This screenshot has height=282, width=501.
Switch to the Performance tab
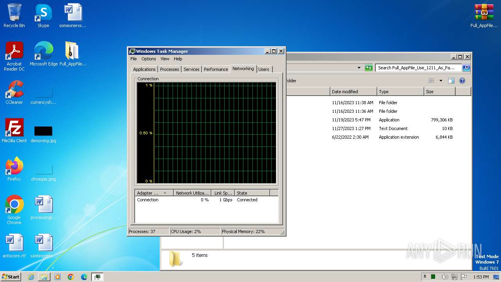(216, 69)
